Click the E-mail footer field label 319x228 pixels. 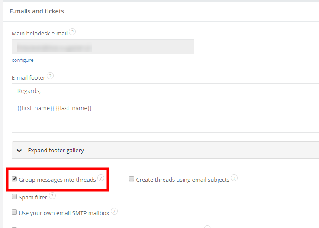coord(29,77)
